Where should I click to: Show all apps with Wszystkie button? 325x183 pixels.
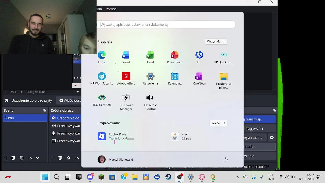tap(216, 41)
